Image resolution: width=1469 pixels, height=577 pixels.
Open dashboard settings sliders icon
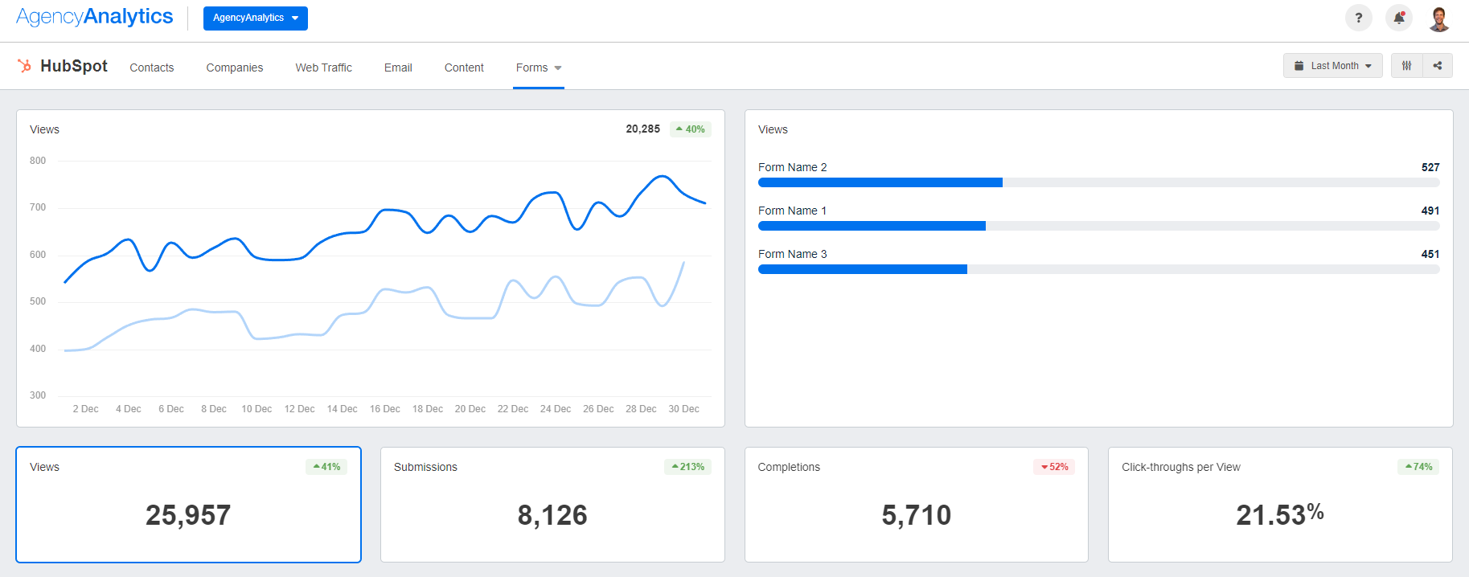(x=1406, y=66)
